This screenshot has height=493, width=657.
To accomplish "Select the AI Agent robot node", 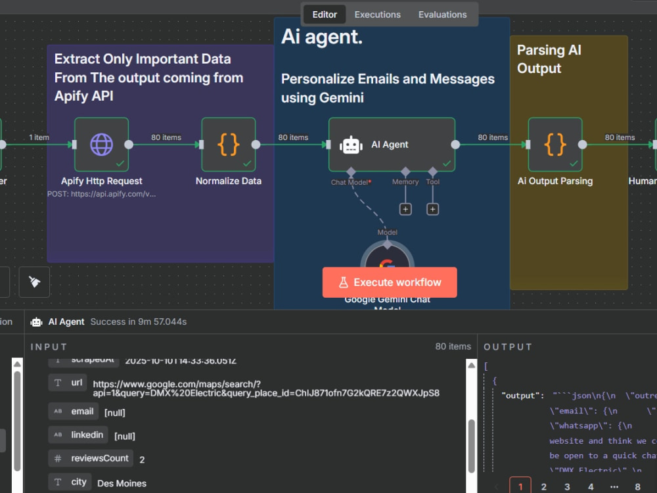I will click(x=392, y=145).
